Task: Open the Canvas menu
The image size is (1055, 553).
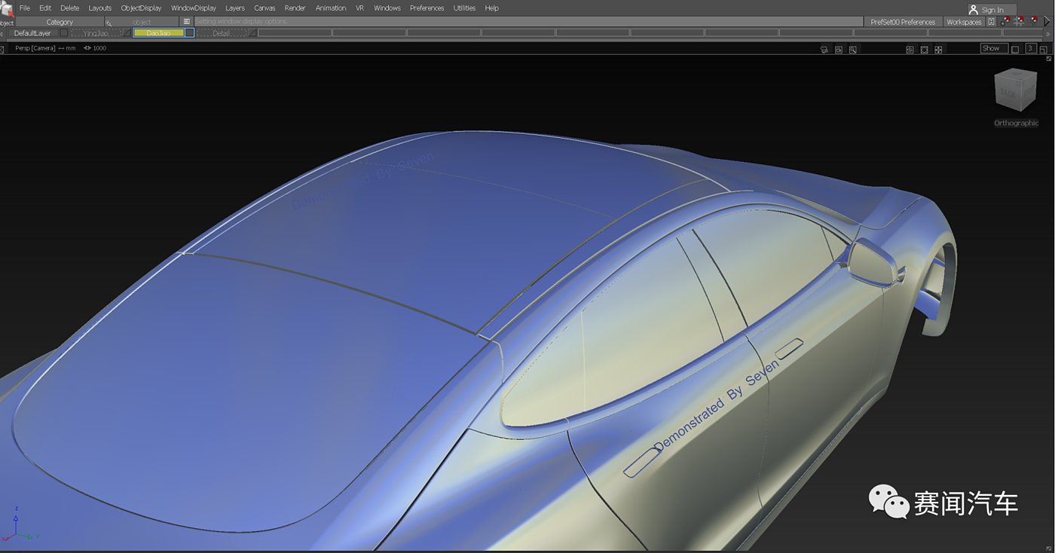Action: tap(265, 8)
